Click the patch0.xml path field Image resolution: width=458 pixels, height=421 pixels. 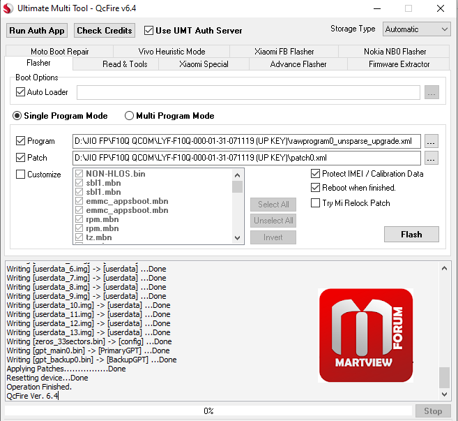click(247, 158)
